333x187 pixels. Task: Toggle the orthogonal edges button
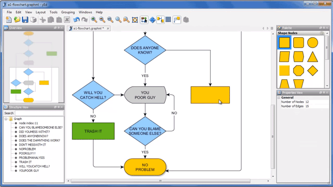pos(176,19)
